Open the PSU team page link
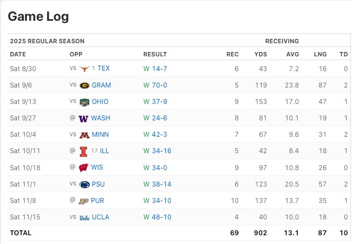The image size is (352, 244). click(98, 184)
